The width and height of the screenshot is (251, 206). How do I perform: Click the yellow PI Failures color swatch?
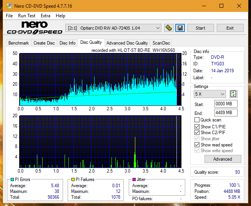pos(73,179)
